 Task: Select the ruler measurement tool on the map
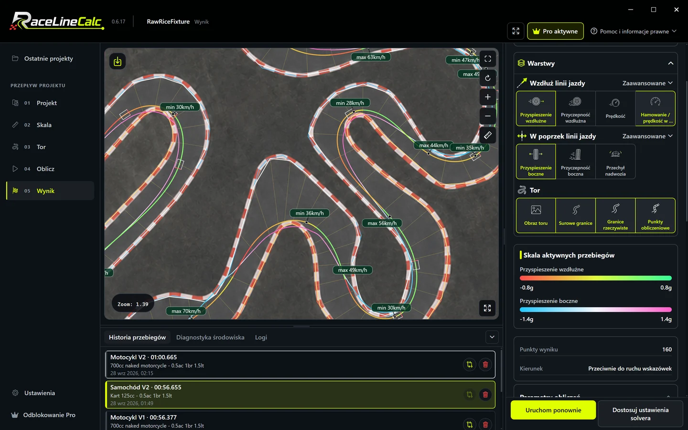[487, 135]
